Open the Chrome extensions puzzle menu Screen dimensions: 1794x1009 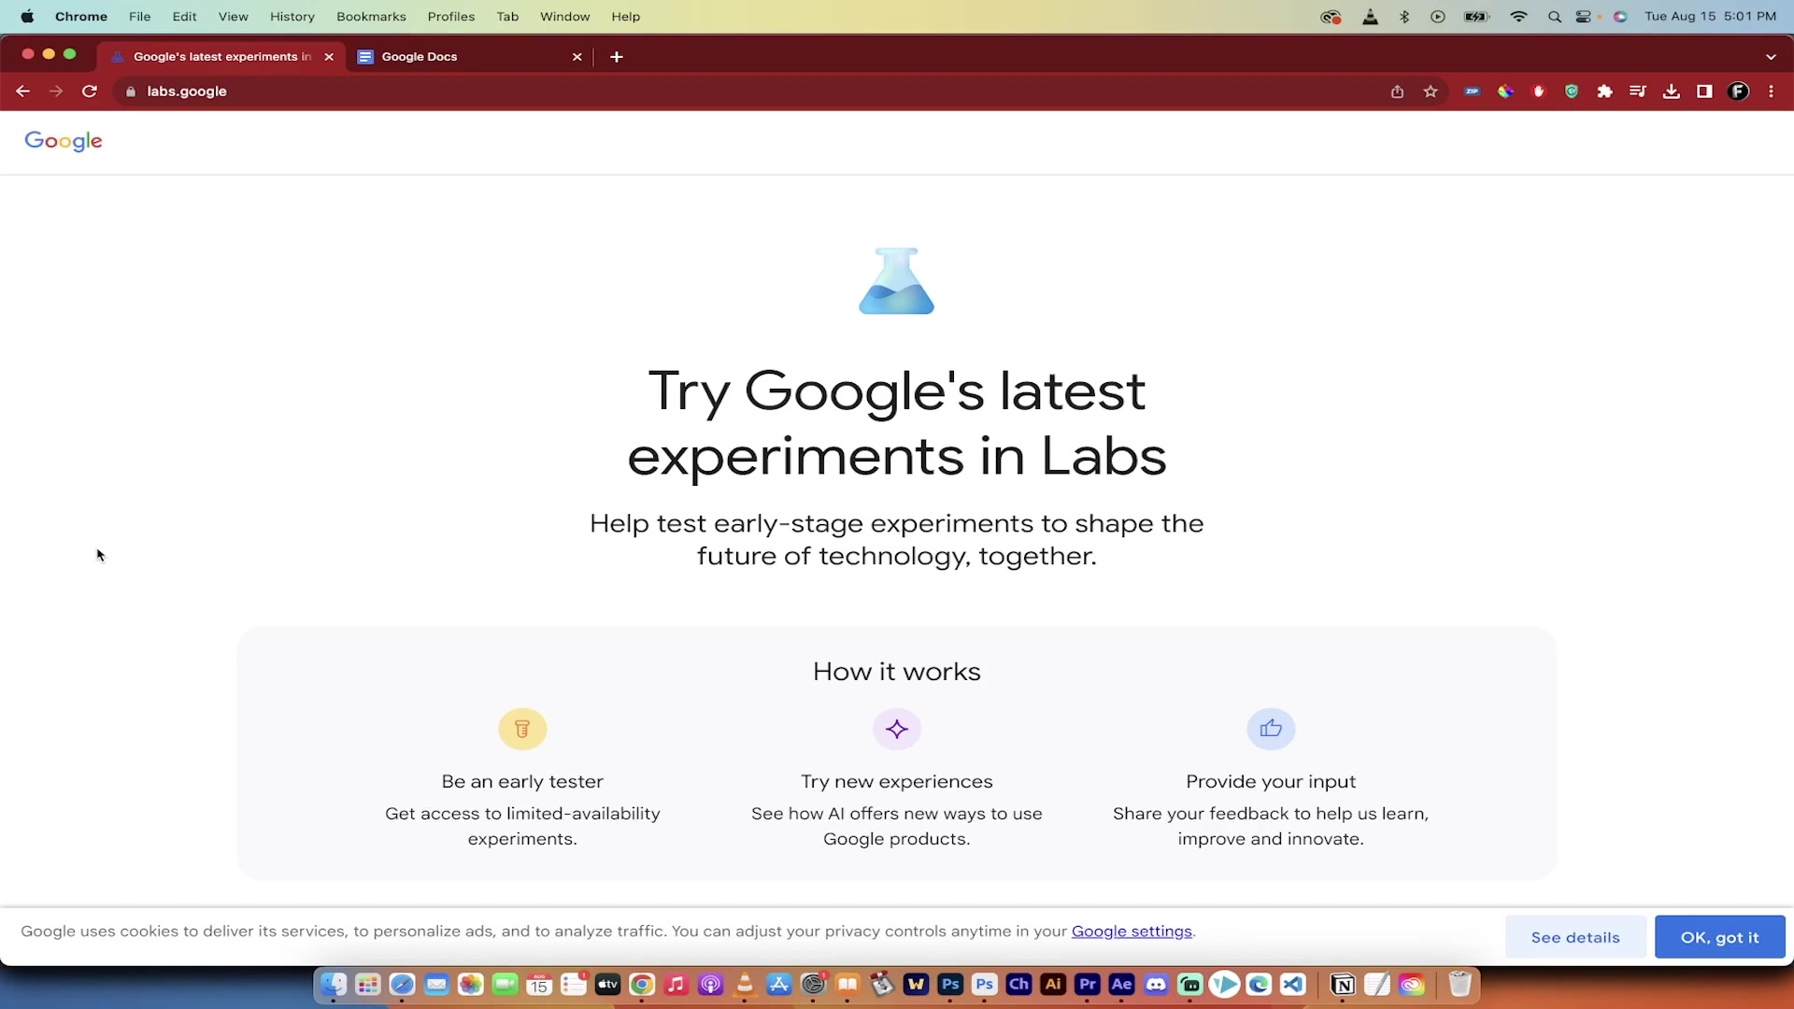[1605, 91]
